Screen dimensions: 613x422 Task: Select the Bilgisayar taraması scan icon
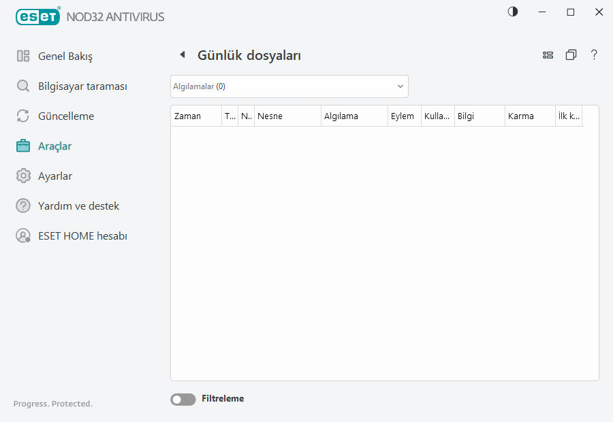[23, 86]
